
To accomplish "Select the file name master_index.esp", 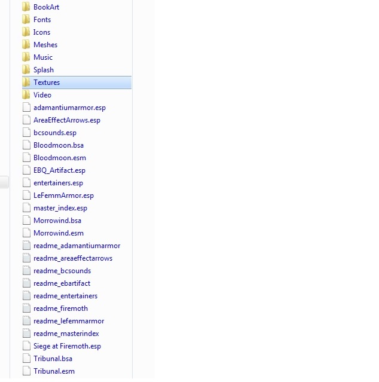I will [60, 208].
